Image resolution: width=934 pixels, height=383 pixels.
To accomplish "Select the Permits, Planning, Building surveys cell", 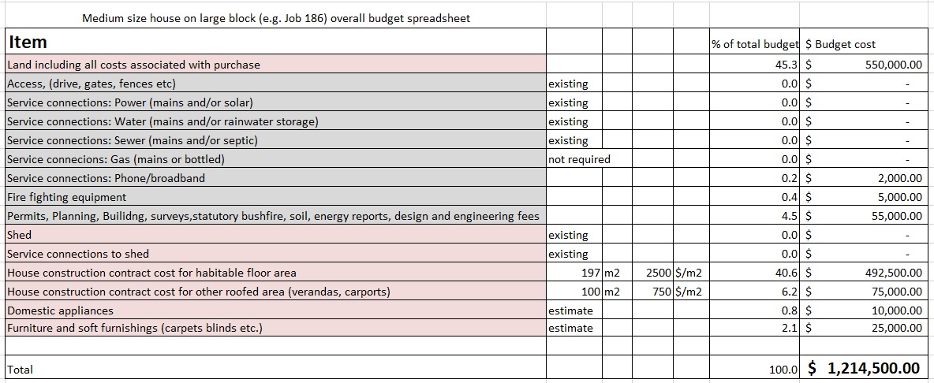I will (x=275, y=216).
